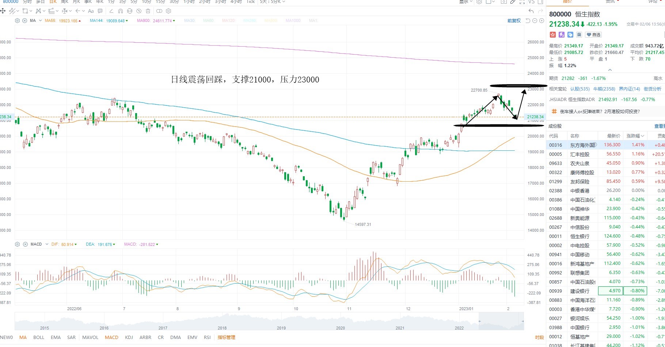Collapse quote details with chevron
The width and height of the screenshot is (665, 347).
[610, 70]
